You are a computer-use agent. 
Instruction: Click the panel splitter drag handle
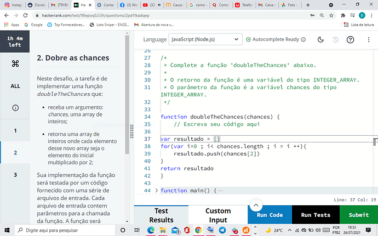pos(131,131)
